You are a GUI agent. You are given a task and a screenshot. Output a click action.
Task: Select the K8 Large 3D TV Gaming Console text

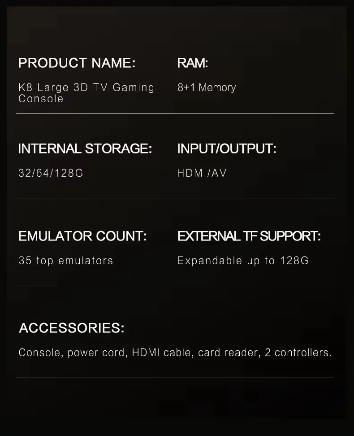tap(86, 93)
